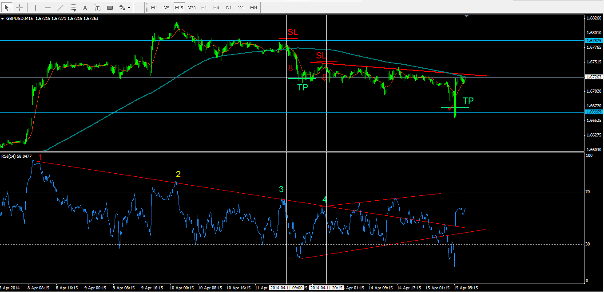This screenshot has width=604, height=292.
Task: Click the 2014.04.11 20:15 time label
Action: [327, 288]
